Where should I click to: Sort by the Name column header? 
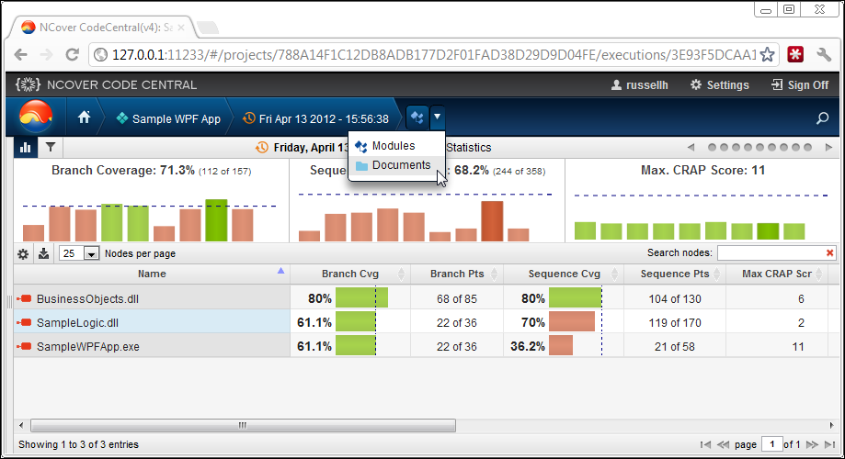click(x=152, y=274)
